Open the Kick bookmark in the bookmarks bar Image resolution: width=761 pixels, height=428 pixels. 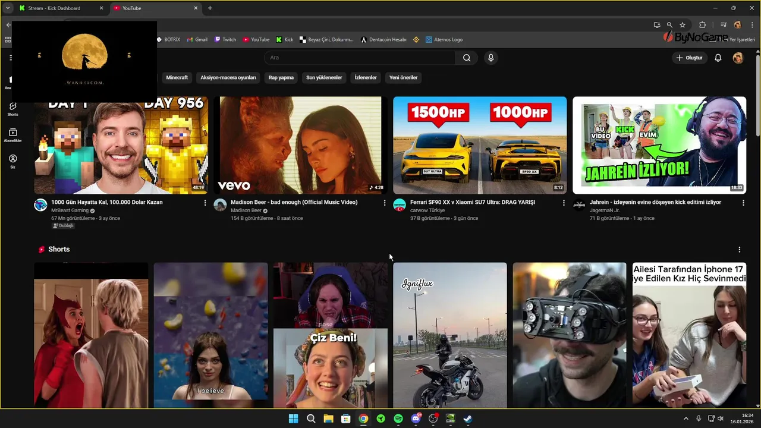point(284,40)
